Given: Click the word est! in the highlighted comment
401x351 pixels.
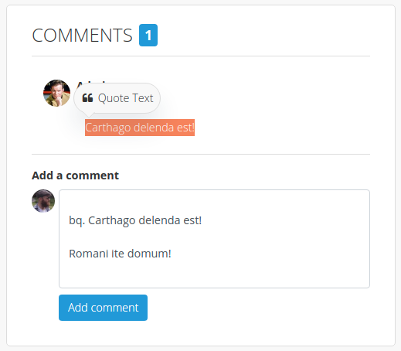Looking at the screenshot, I should pyautogui.click(x=185, y=128).
